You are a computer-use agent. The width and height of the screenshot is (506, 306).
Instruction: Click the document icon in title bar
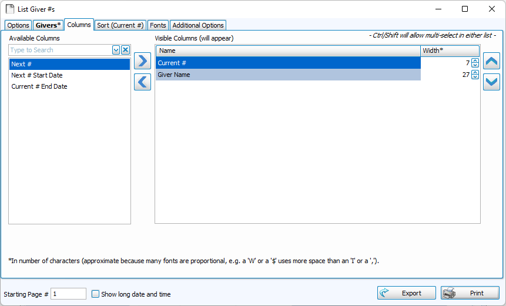point(10,9)
